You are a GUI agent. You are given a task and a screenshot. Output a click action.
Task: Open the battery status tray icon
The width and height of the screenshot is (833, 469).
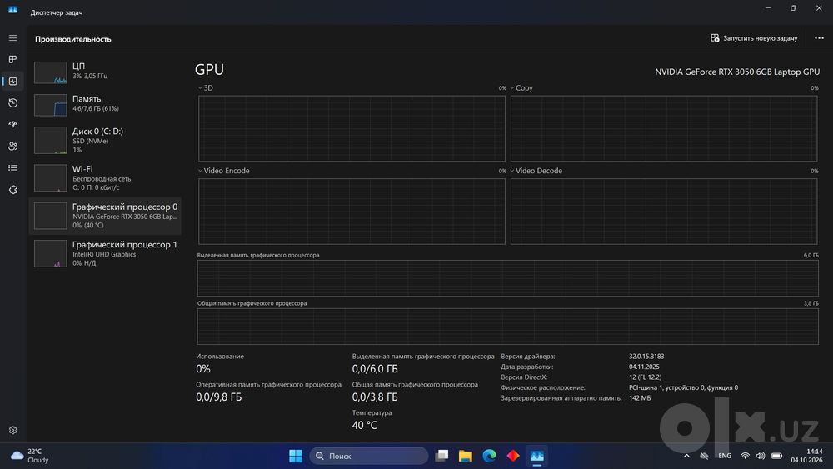(x=776, y=456)
